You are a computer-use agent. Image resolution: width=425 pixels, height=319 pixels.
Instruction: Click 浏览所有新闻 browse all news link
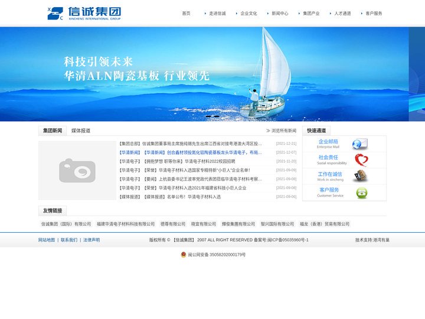282,131
